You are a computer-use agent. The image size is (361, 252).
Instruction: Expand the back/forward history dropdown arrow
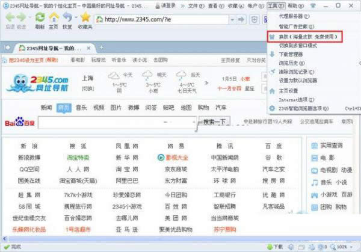tap(29, 17)
